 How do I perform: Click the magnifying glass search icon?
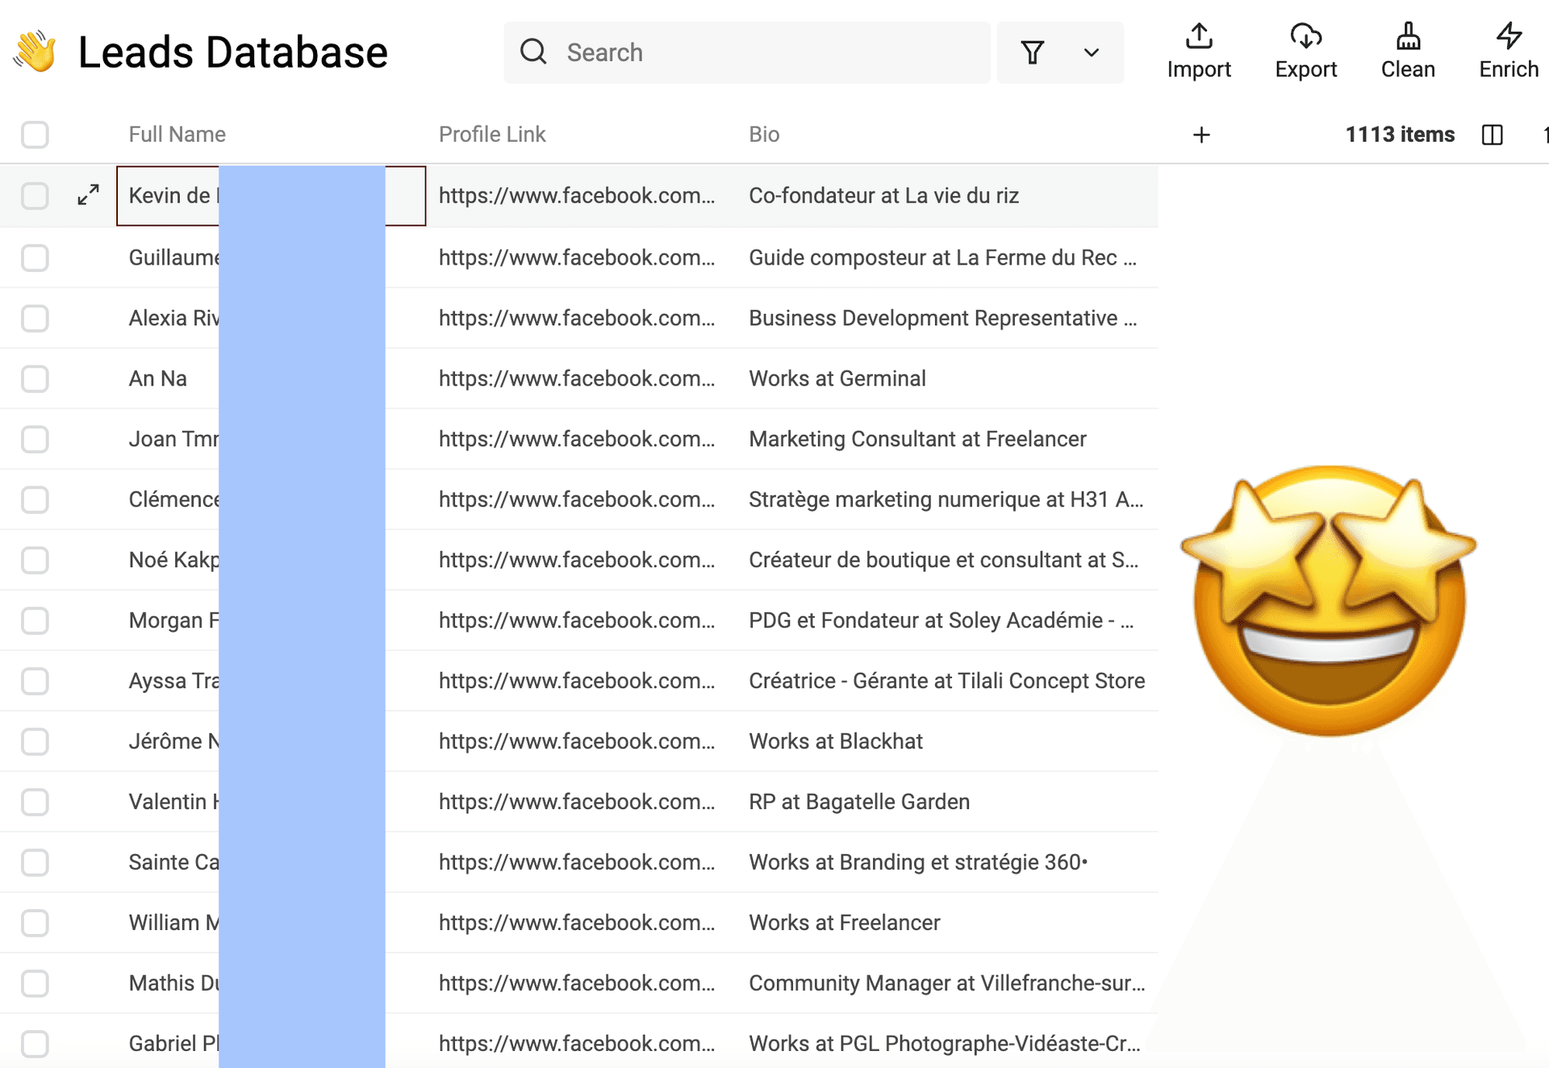tap(533, 52)
